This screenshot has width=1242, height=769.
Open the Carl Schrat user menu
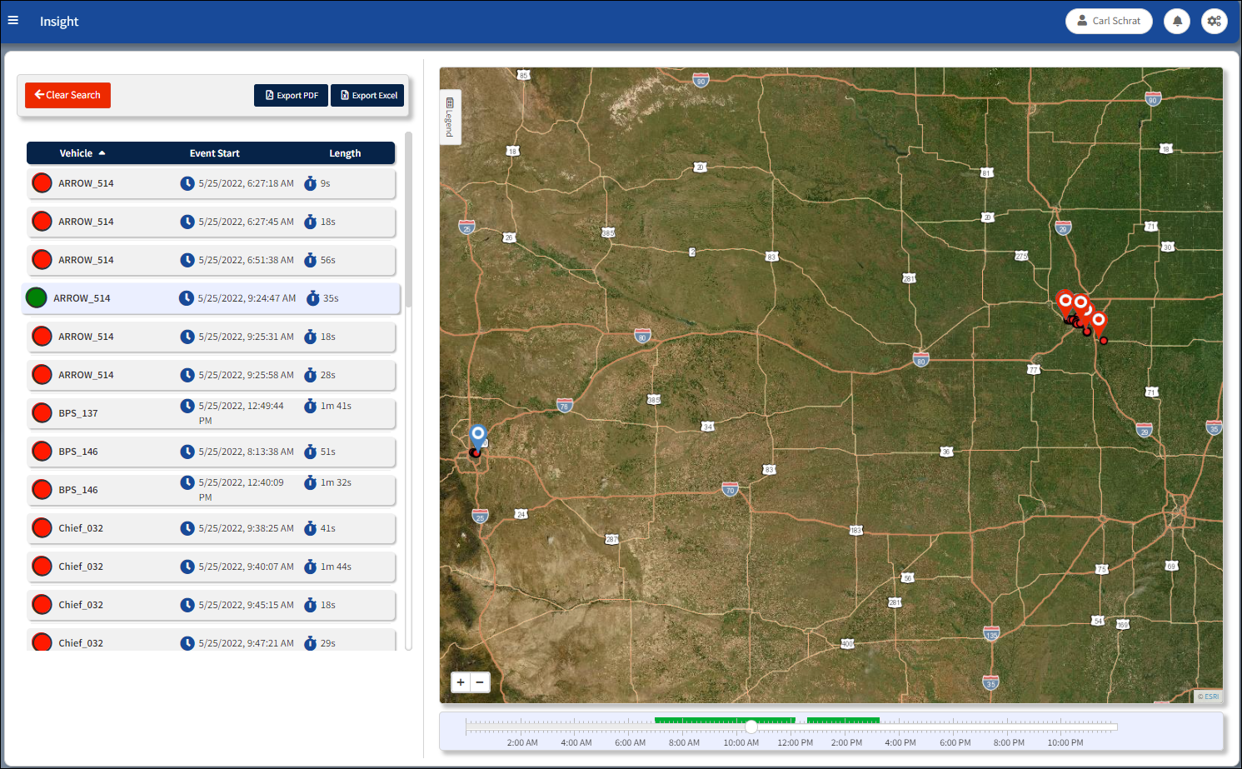pyautogui.click(x=1109, y=21)
